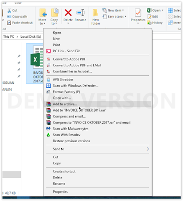Click Combine files in Acrobat icon
Image resolution: width=183 pixels, height=201 pixels.
pyautogui.click(x=48, y=71)
